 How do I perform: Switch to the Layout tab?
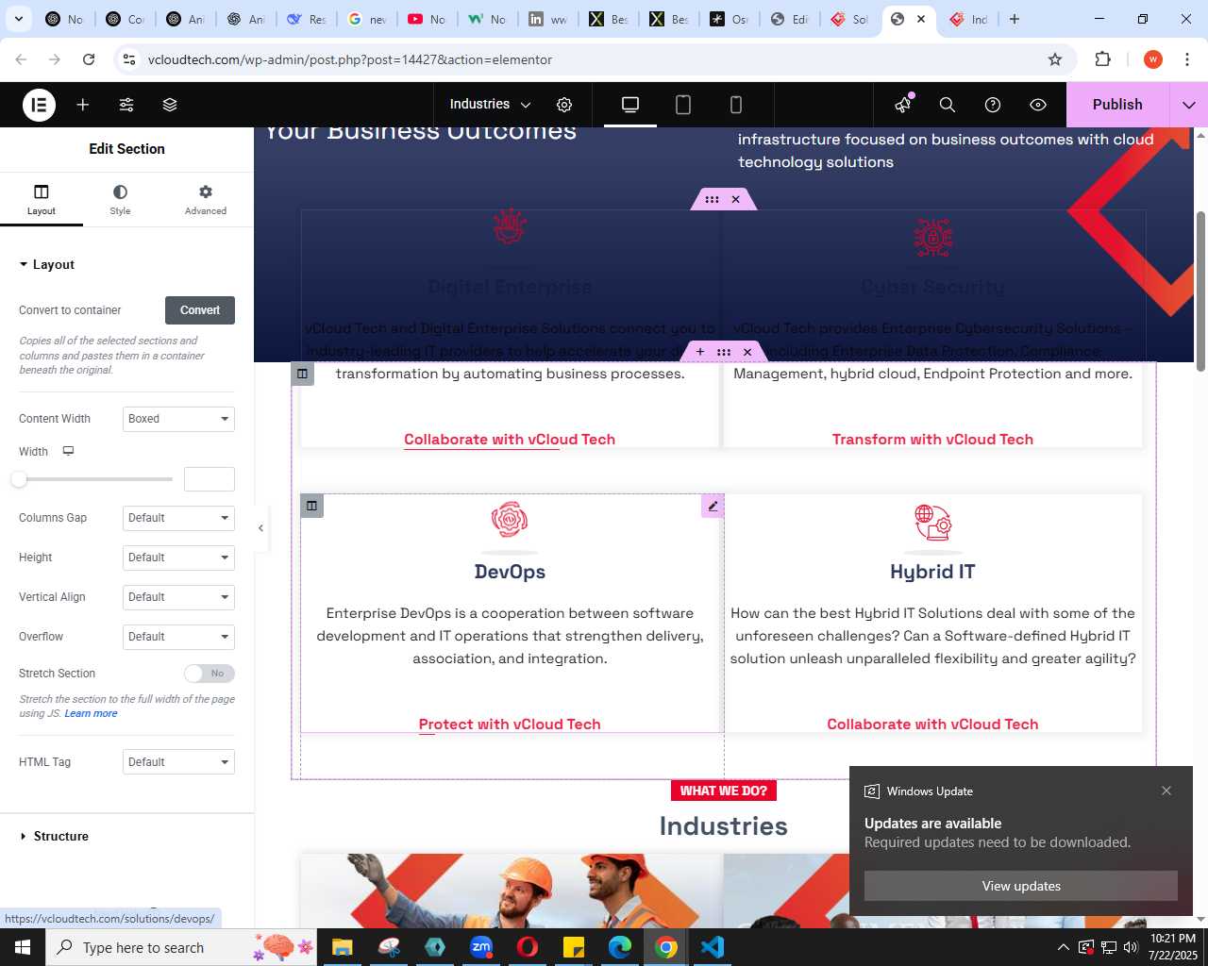click(x=42, y=200)
